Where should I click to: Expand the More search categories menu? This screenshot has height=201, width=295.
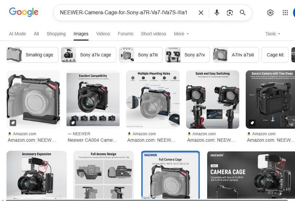click(181, 34)
